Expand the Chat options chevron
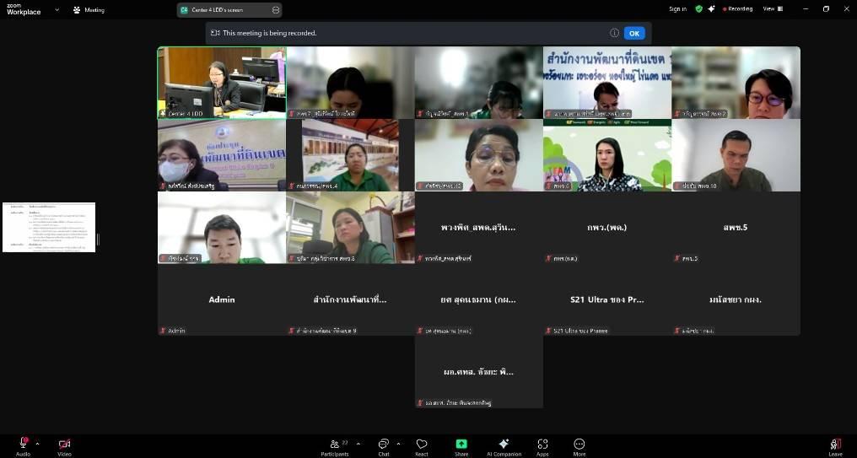857x458 pixels. [x=398, y=443]
